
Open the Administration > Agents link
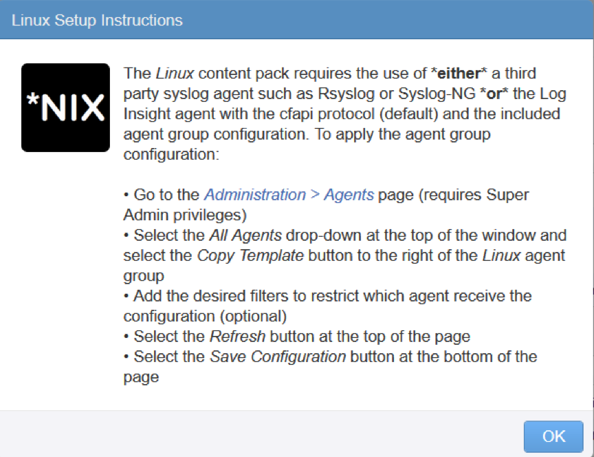289,195
